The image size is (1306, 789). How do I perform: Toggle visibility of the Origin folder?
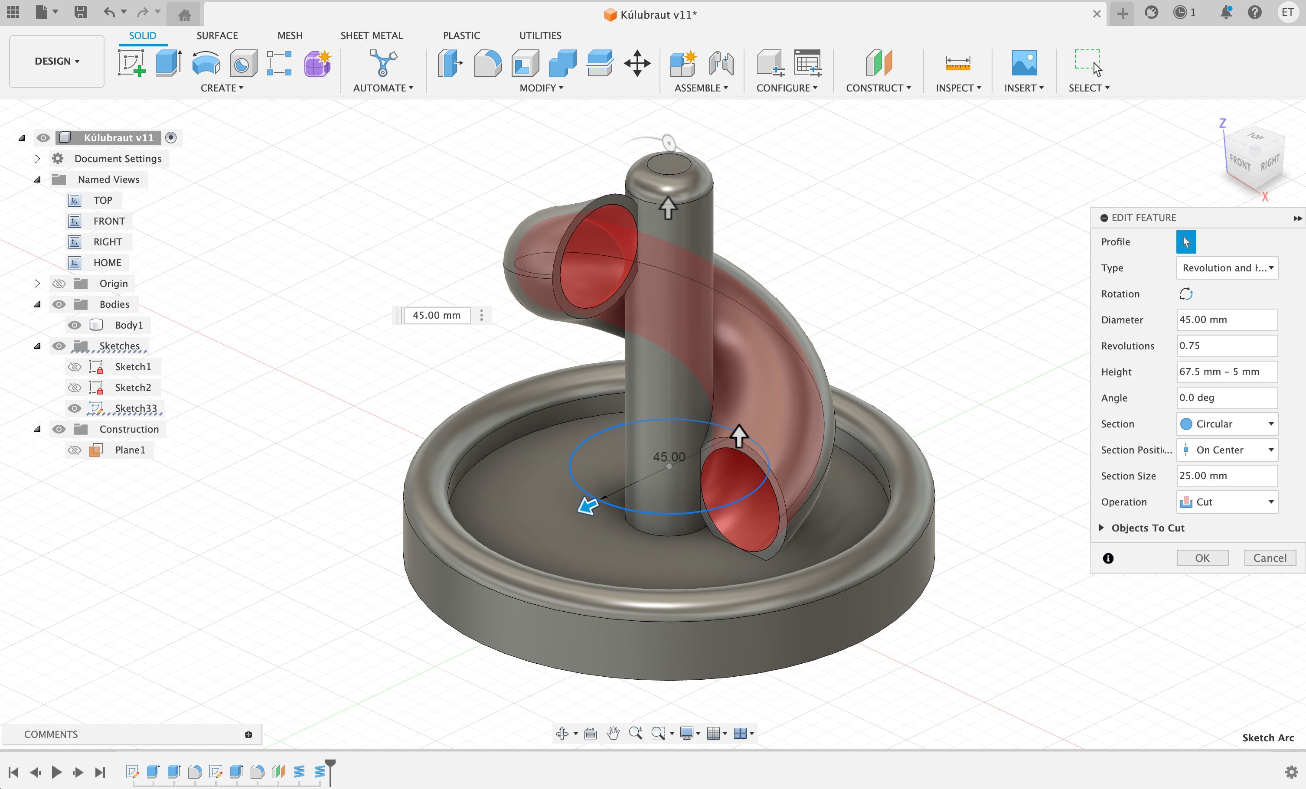click(59, 284)
